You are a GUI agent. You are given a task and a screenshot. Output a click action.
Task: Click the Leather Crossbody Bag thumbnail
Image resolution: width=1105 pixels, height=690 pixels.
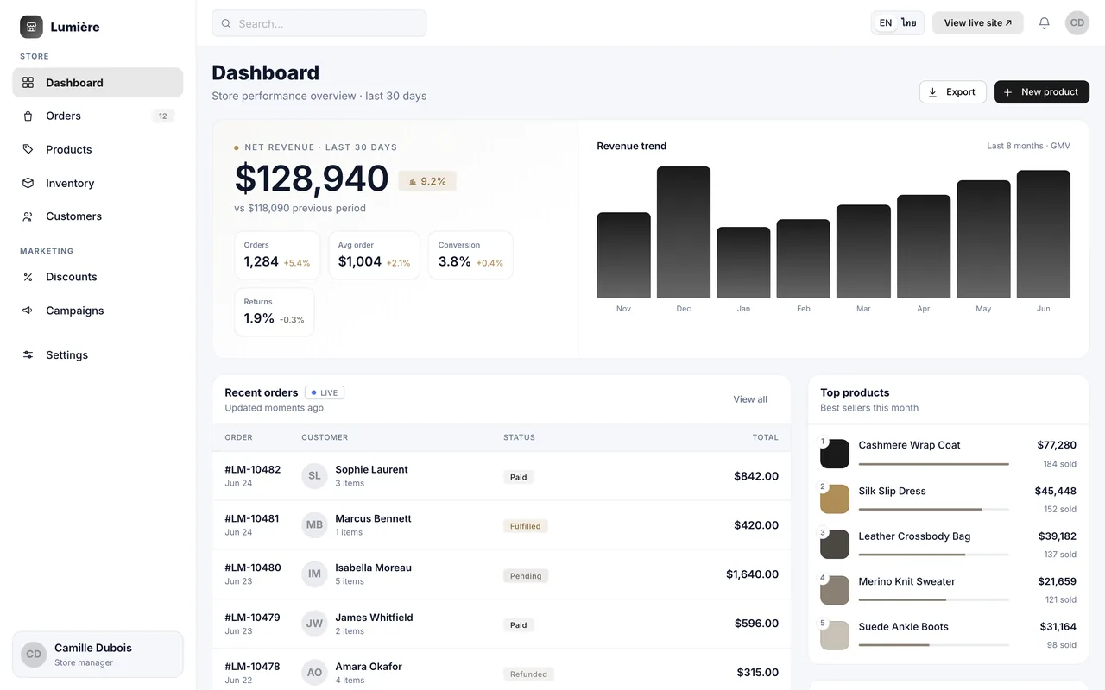point(835,544)
